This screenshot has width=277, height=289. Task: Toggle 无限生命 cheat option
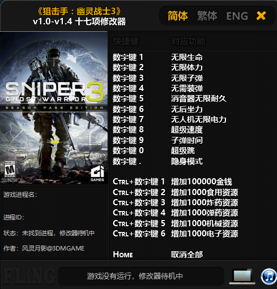pos(187,57)
